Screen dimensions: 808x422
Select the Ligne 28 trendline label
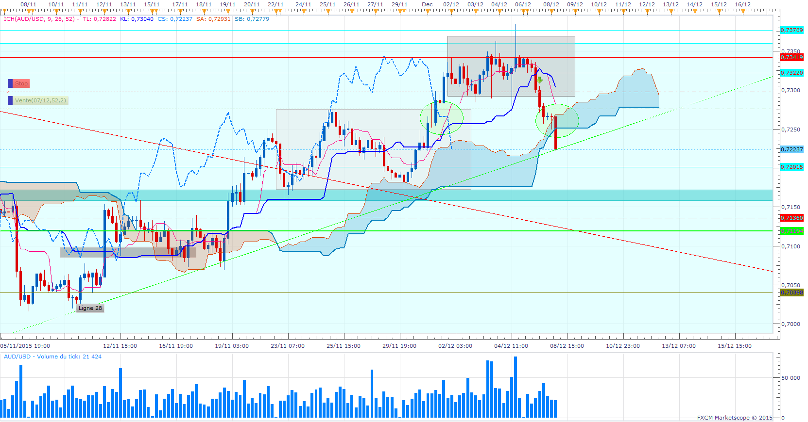[x=90, y=308]
